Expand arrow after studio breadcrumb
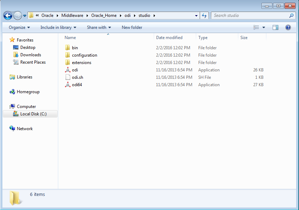The width and height of the screenshot is (299, 210). pos(154,16)
